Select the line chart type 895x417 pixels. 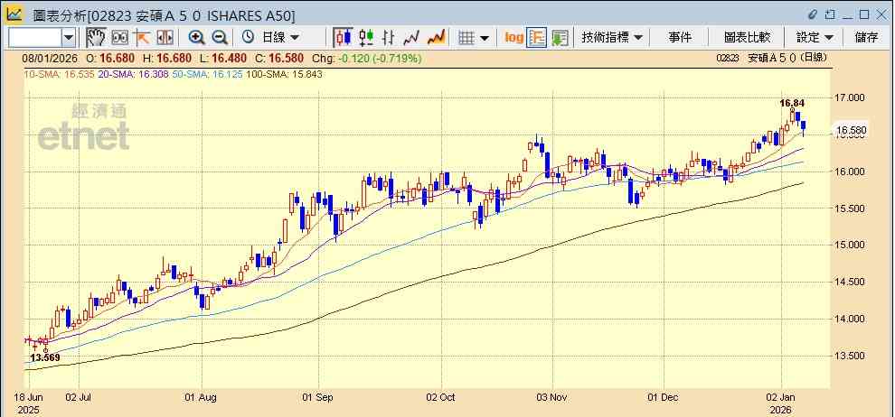[411, 38]
